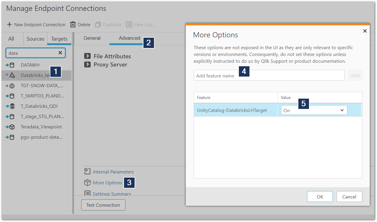Click the New Endpoint Connection plus icon
This screenshot has width=377, height=222.
(9, 25)
